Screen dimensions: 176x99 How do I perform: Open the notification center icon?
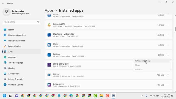(x=172, y=96)
